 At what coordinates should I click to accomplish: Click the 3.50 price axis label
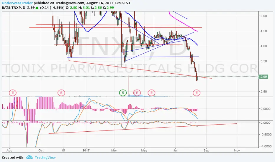click(263, 61)
